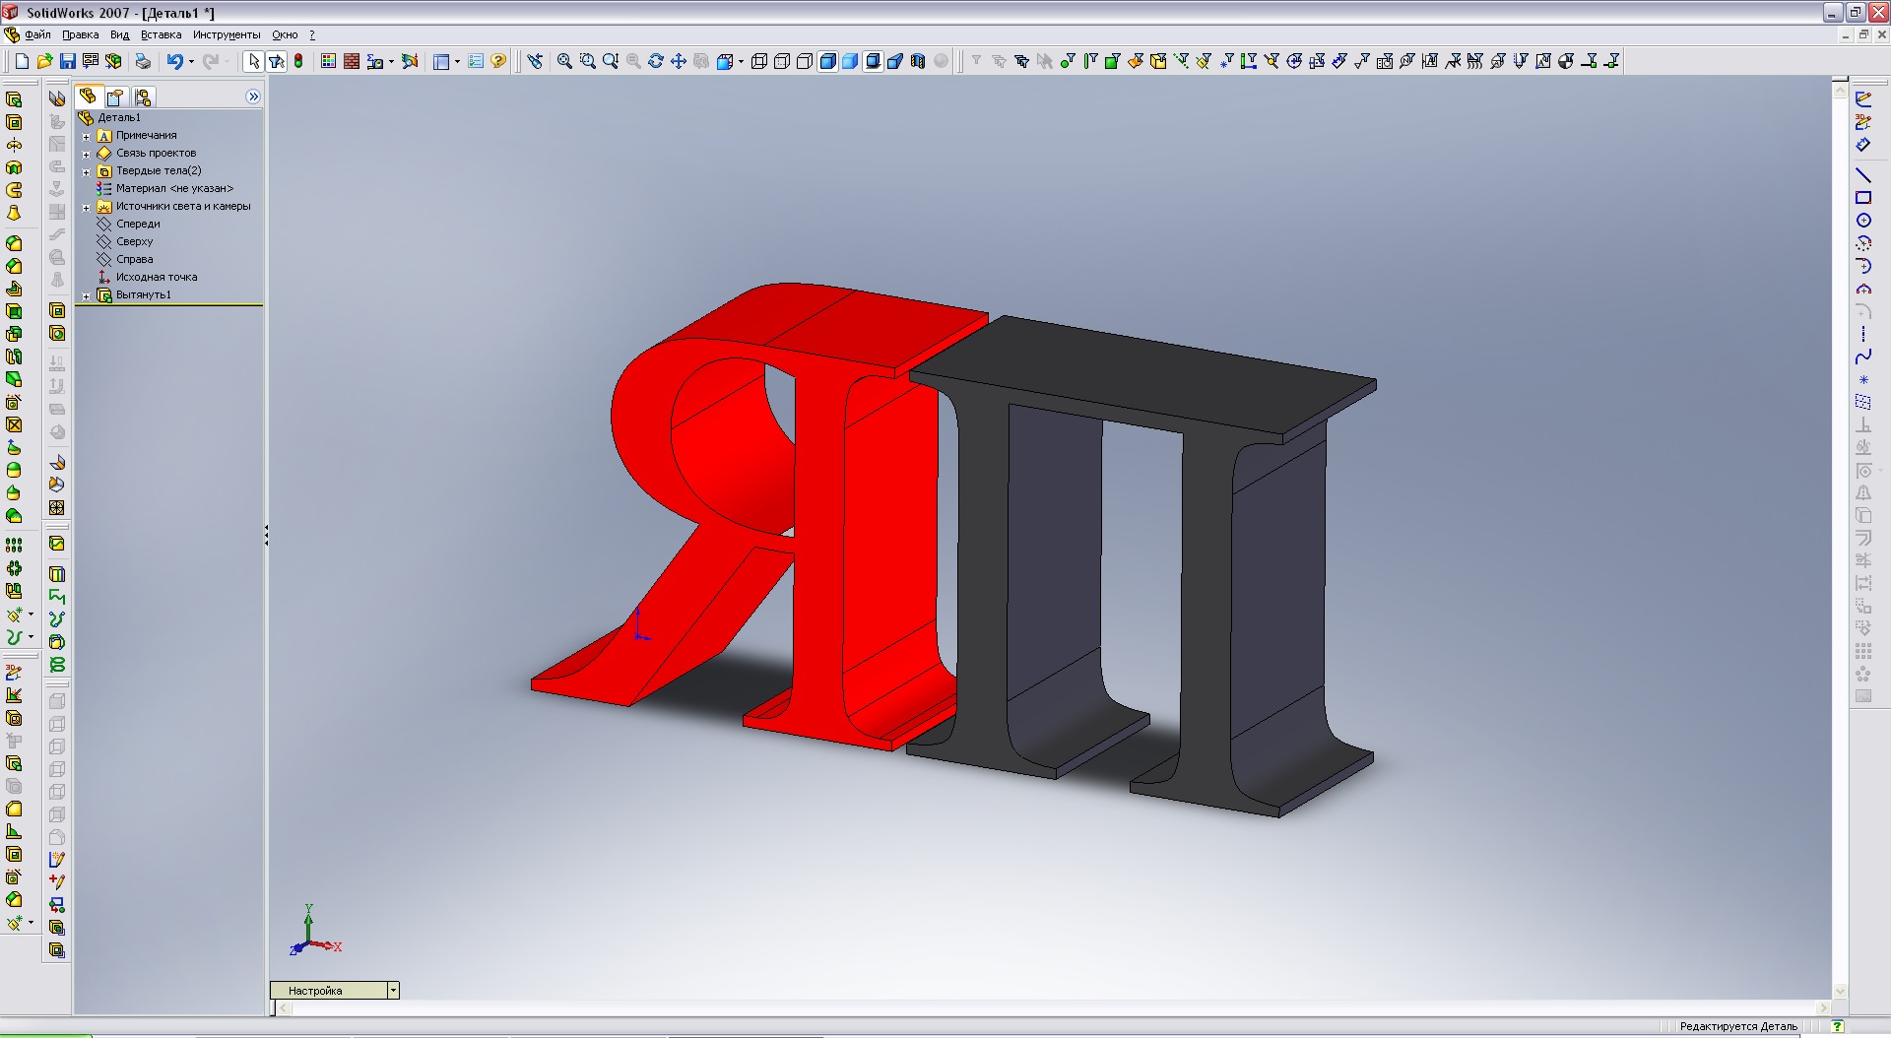
Task: Select the Справа plane
Action: click(135, 260)
